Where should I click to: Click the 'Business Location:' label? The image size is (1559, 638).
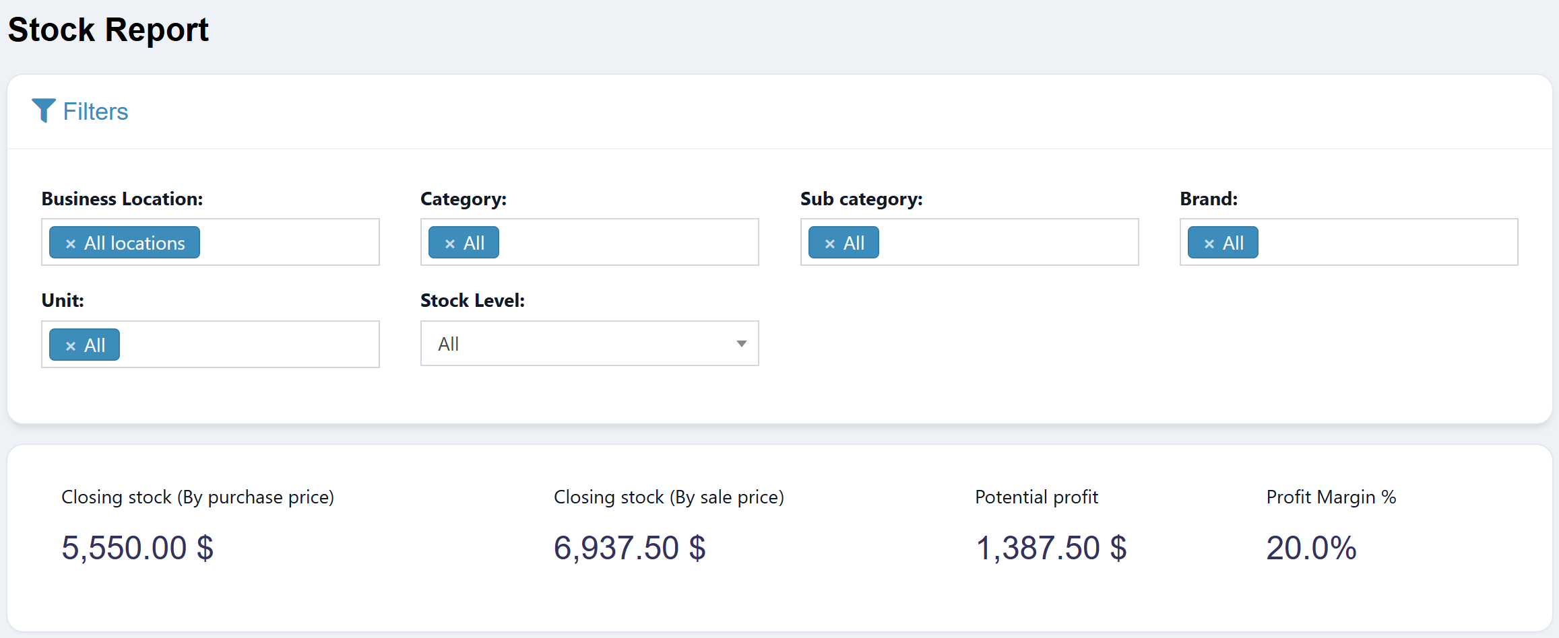122,199
